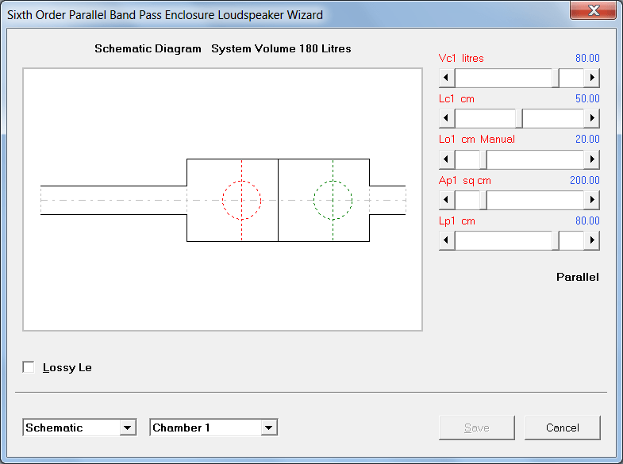623x464 pixels.
Task: Click the red driver circle in schematic
Action: (241, 200)
